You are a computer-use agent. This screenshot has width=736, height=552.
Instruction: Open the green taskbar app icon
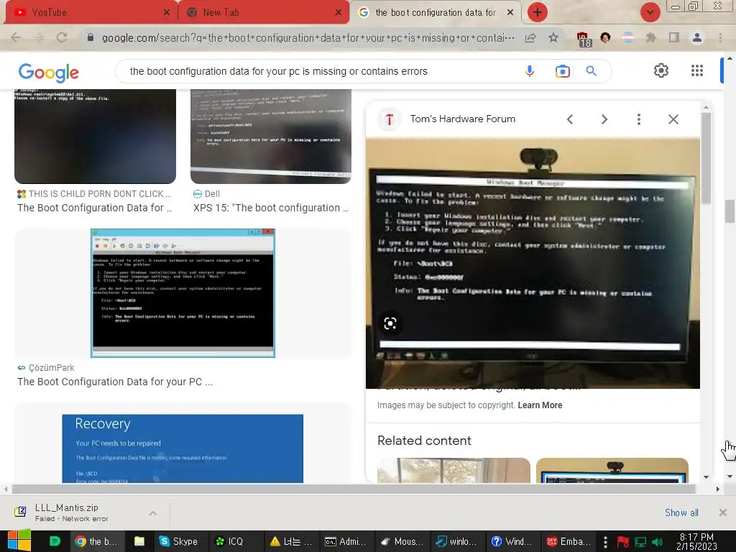pos(55,541)
